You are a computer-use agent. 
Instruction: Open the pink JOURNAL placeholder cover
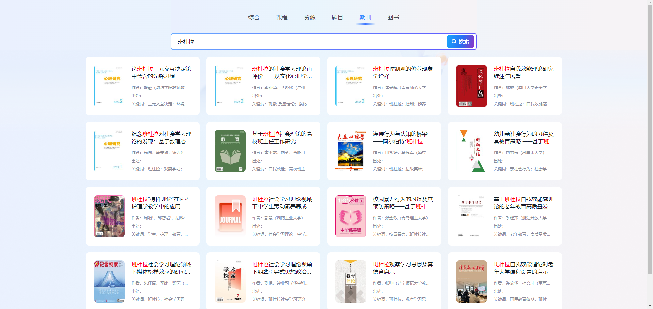(x=230, y=216)
